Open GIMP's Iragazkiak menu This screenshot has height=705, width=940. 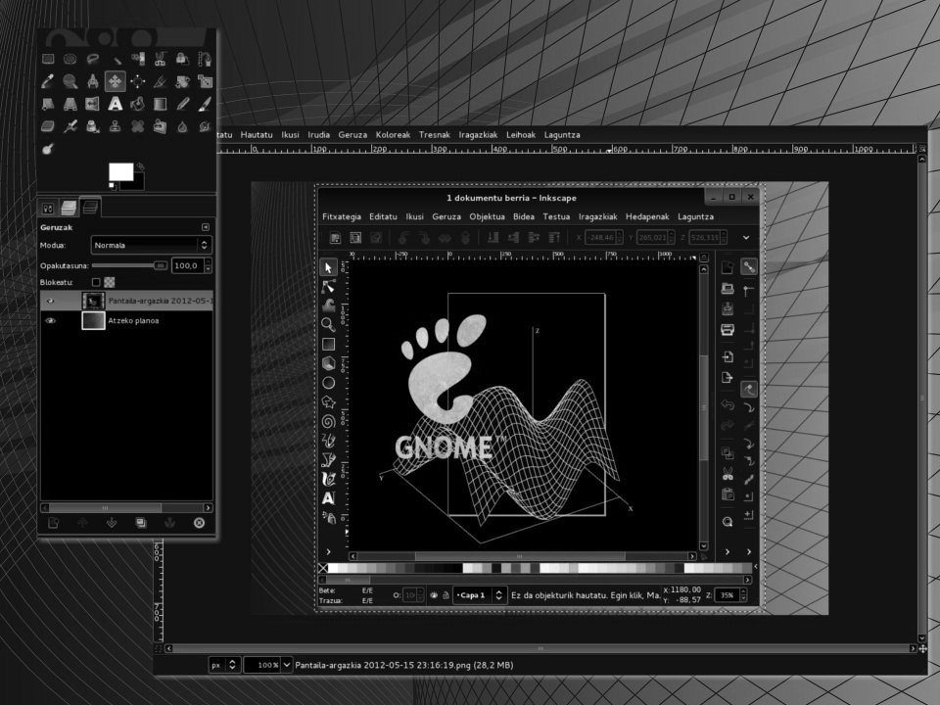pyautogui.click(x=478, y=135)
